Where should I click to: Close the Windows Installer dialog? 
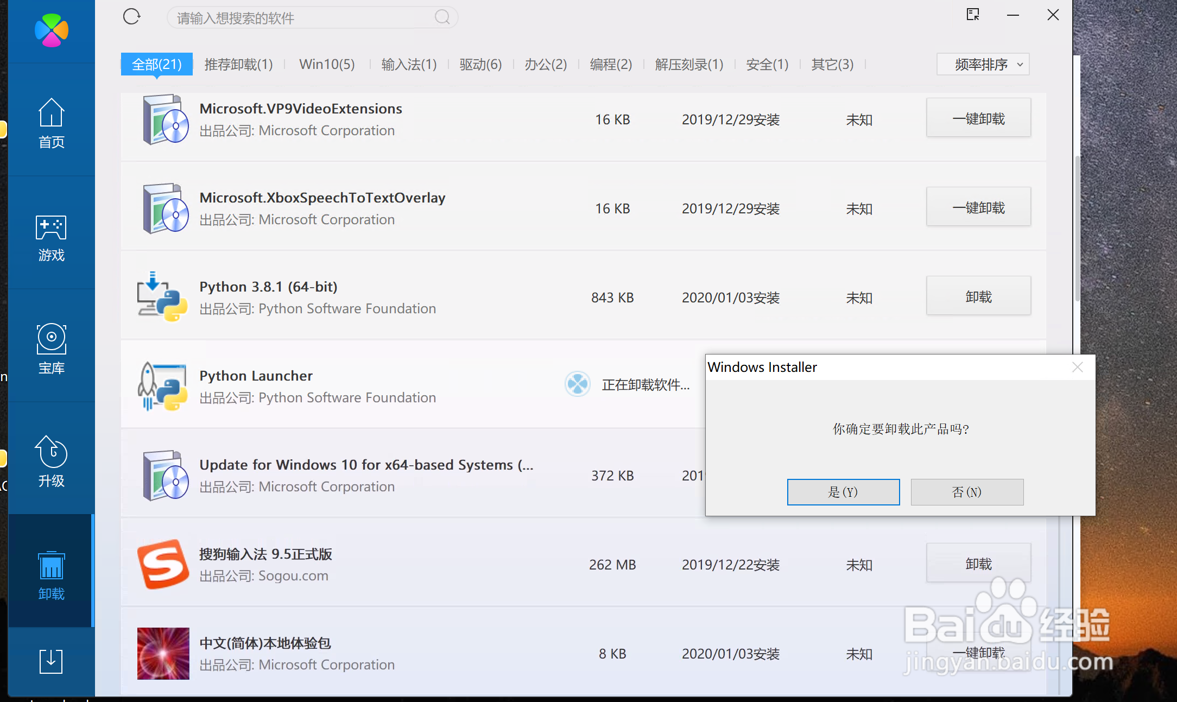point(1078,368)
